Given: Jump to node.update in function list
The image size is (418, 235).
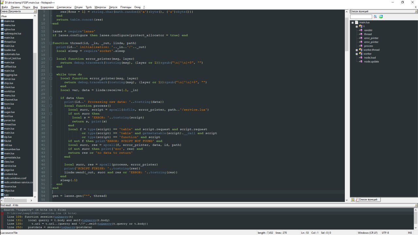Looking at the screenshot, I should tap(371, 62).
